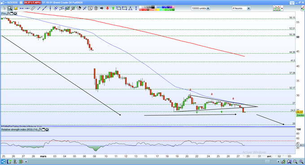Click the alert bell icon
Viewport: 305px width, 165px height.
(x=16, y=8)
